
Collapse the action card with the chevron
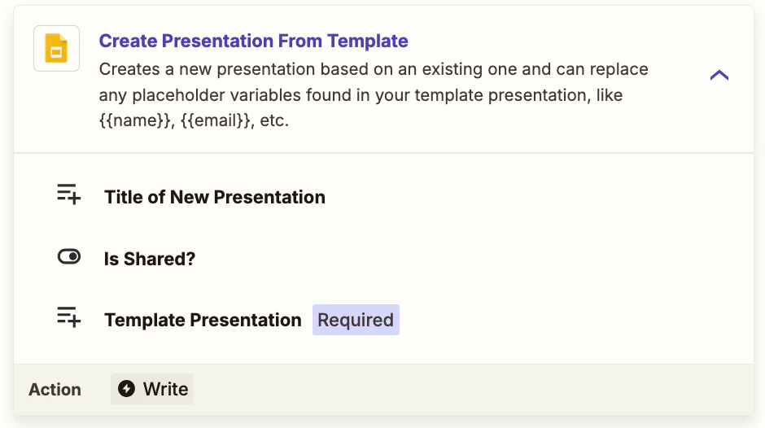[719, 75]
